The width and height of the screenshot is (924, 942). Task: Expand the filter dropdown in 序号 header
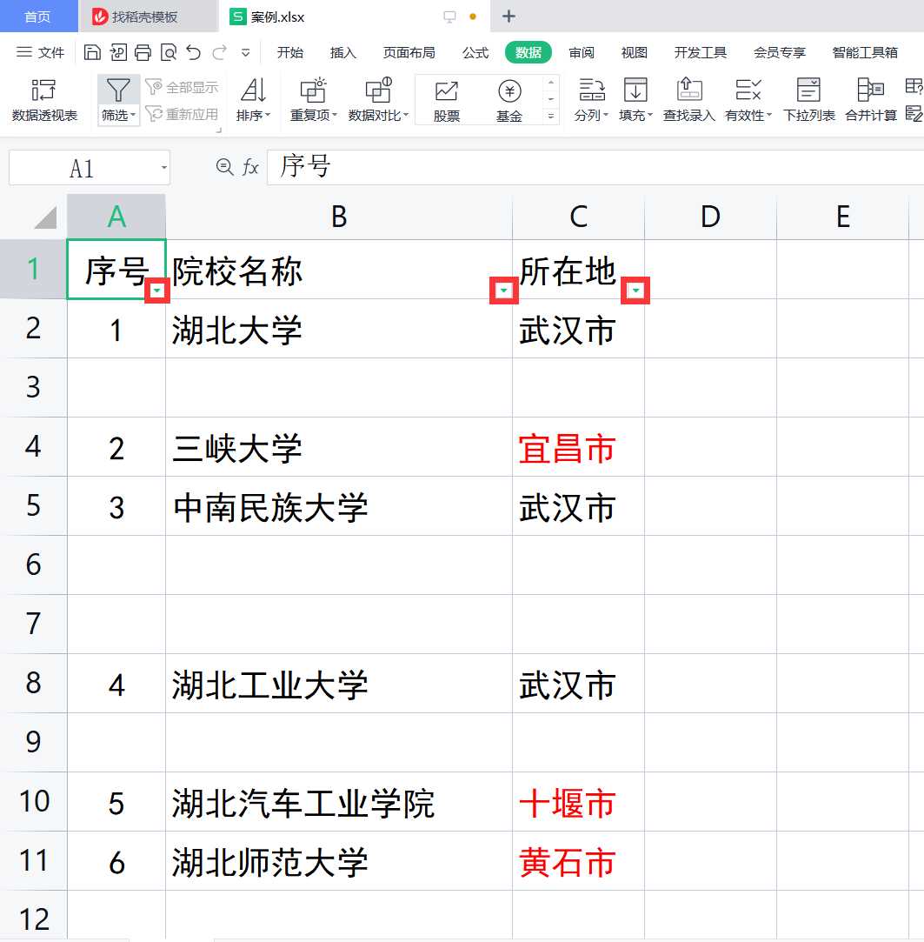click(156, 291)
